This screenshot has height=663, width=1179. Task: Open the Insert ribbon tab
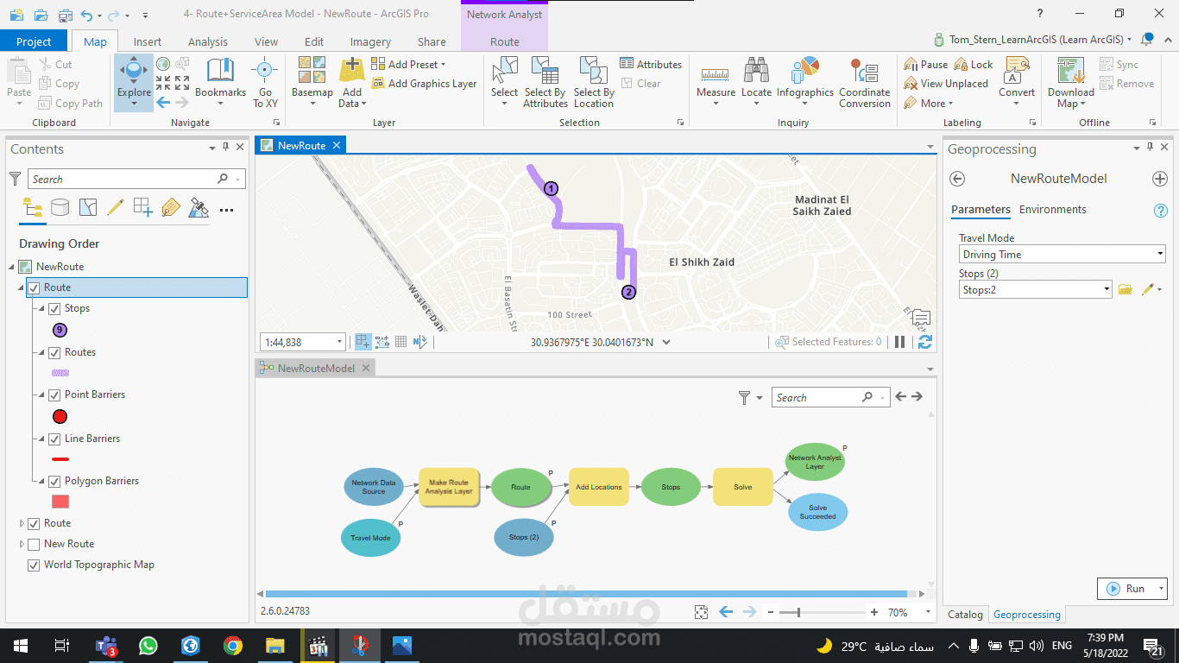148,41
